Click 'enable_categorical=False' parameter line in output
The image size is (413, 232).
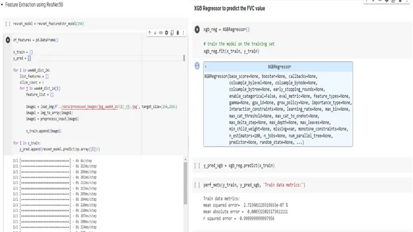click(289, 96)
